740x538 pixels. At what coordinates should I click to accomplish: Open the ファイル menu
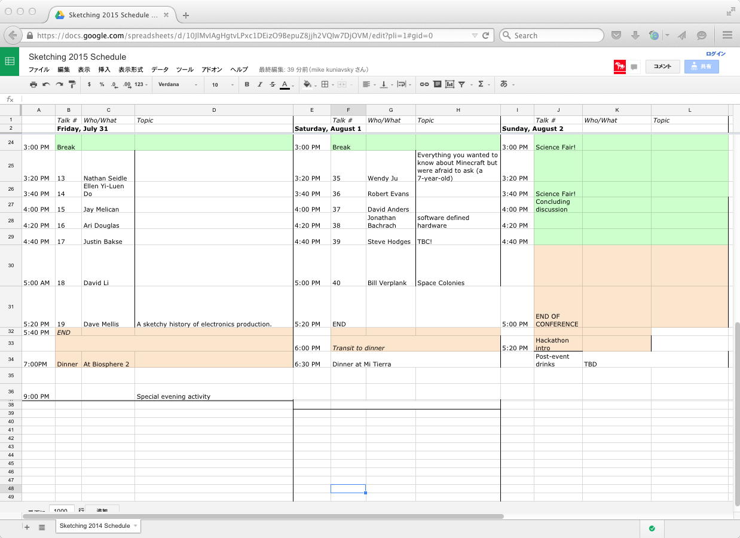click(39, 70)
